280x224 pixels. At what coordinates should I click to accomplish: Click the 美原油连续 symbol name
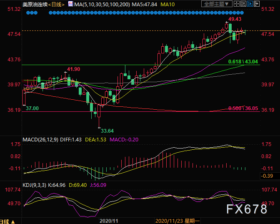coord(35,4)
